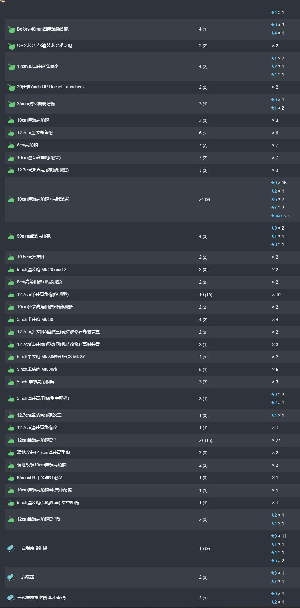Click the 二式爆雷 depth charge icon
Image resolution: width=300 pixels, height=608 pixels.
pyautogui.click(x=11, y=577)
